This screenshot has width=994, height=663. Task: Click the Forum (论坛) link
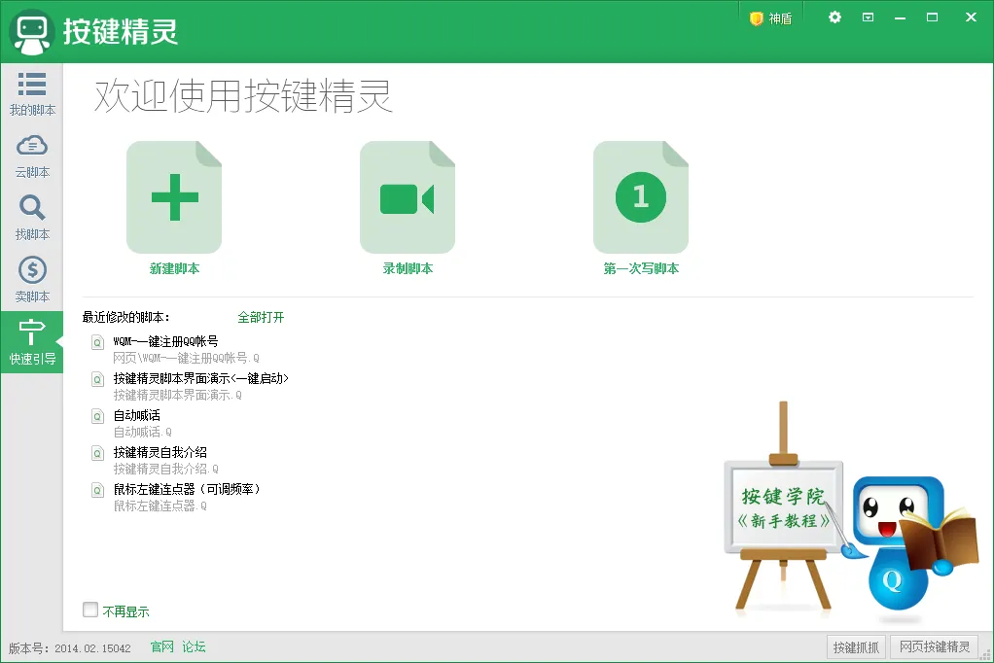(194, 646)
